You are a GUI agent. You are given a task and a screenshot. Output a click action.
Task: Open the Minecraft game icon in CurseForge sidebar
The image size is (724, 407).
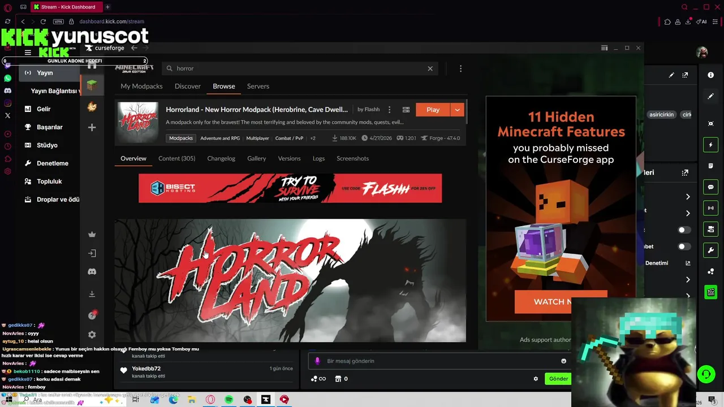[92, 85]
